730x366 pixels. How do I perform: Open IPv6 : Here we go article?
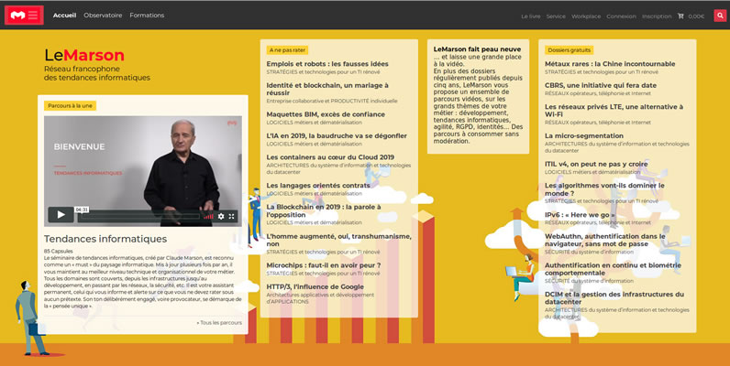(580, 215)
